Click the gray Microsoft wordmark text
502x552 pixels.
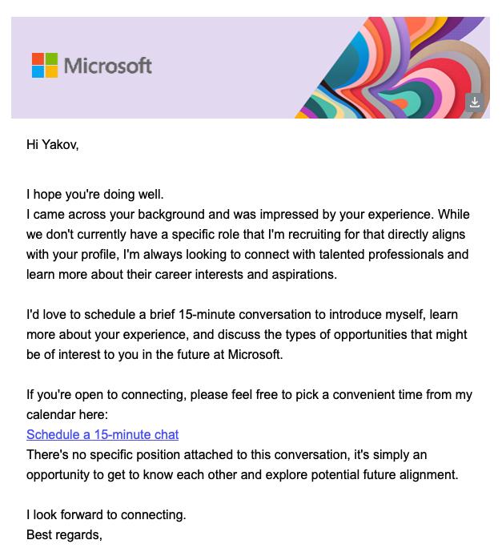click(x=108, y=66)
